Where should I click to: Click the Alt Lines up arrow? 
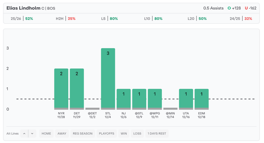point(24,133)
